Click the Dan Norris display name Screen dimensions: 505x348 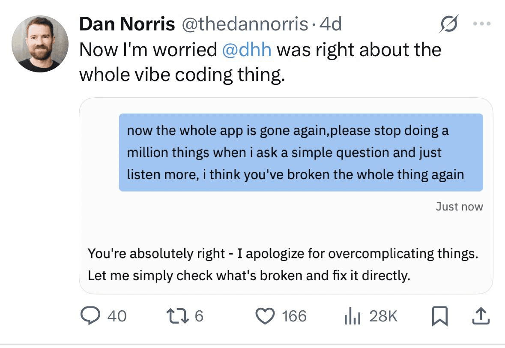127,24
